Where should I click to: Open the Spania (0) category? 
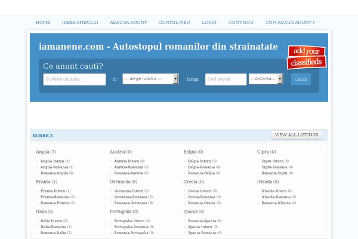[194, 212]
